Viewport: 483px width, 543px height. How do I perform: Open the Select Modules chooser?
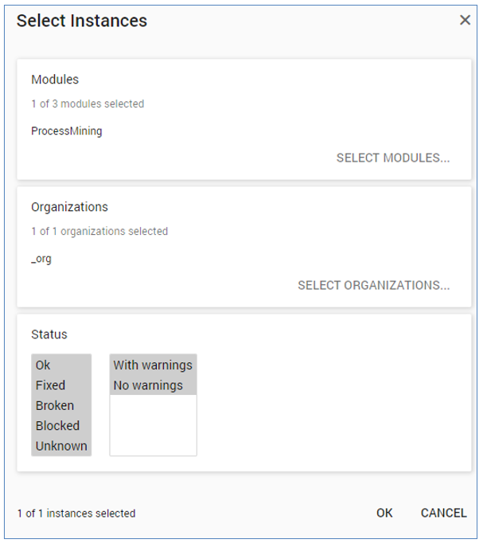[x=393, y=158]
